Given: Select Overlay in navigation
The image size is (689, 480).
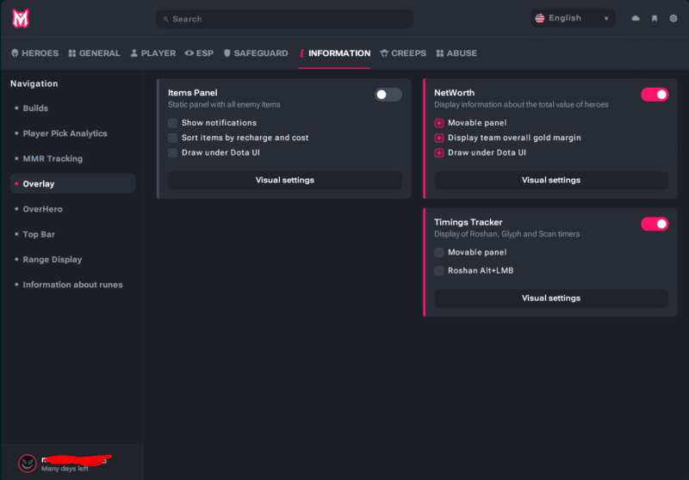Looking at the screenshot, I should (x=72, y=184).
